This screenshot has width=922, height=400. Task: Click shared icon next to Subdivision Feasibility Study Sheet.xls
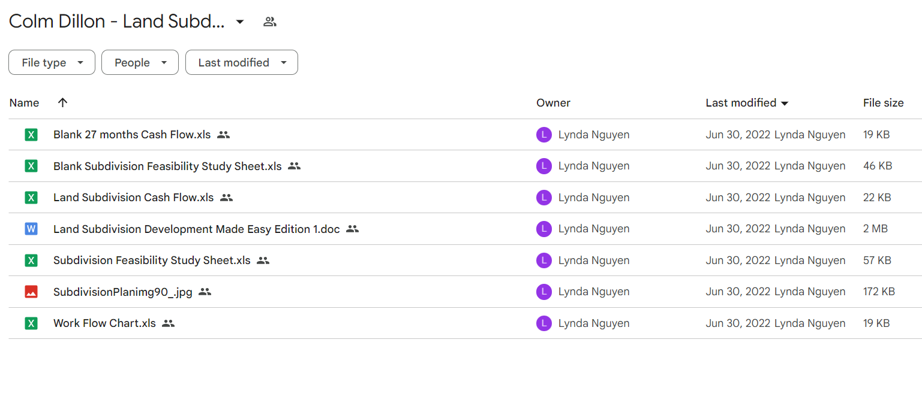coord(263,260)
